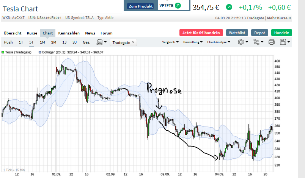
Task: Toggle the Bollinger legend marker
Action: [x=40, y=52]
